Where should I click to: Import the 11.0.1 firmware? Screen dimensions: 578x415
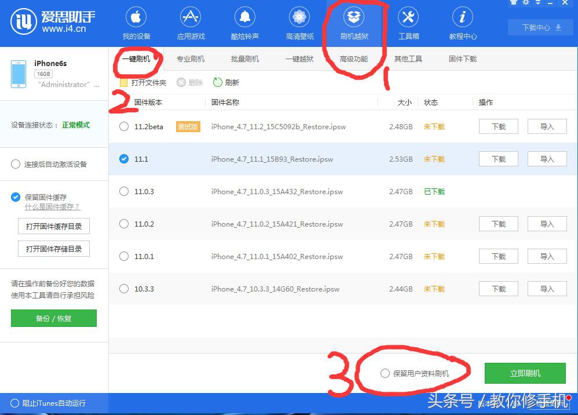pos(547,256)
